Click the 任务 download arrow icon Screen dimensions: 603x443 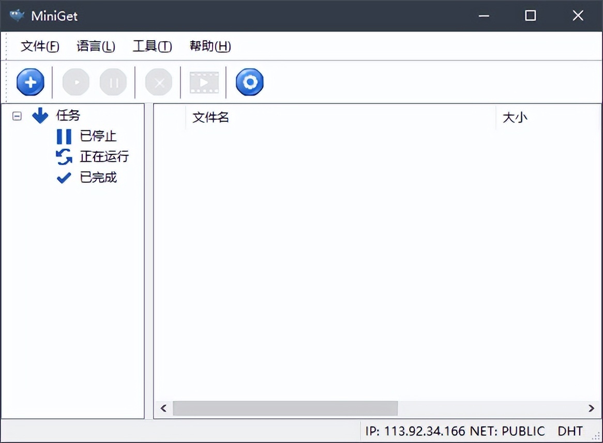[x=40, y=115]
